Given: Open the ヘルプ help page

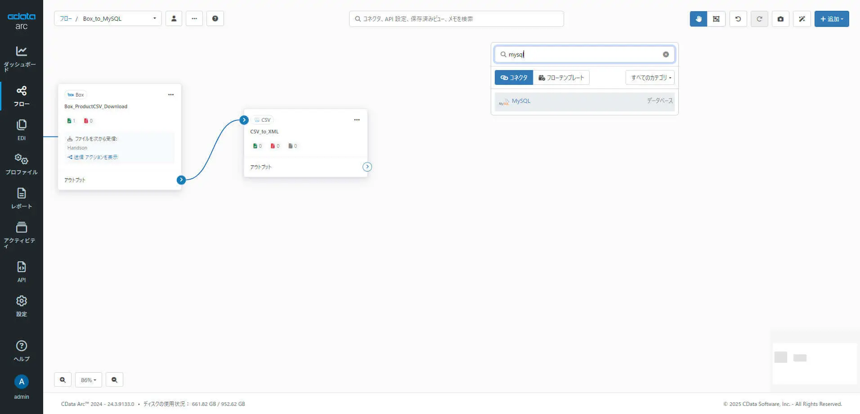Looking at the screenshot, I should click(21, 351).
